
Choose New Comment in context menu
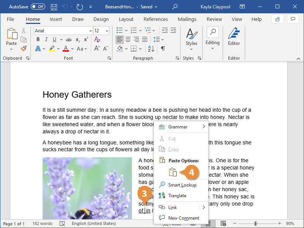tap(183, 218)
